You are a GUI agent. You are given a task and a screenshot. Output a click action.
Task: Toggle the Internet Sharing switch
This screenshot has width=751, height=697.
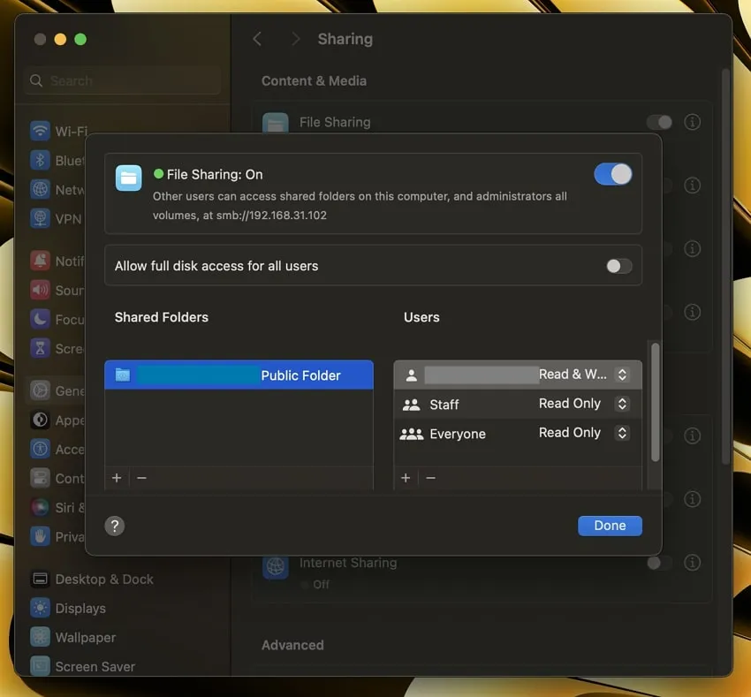coord(659,563)
